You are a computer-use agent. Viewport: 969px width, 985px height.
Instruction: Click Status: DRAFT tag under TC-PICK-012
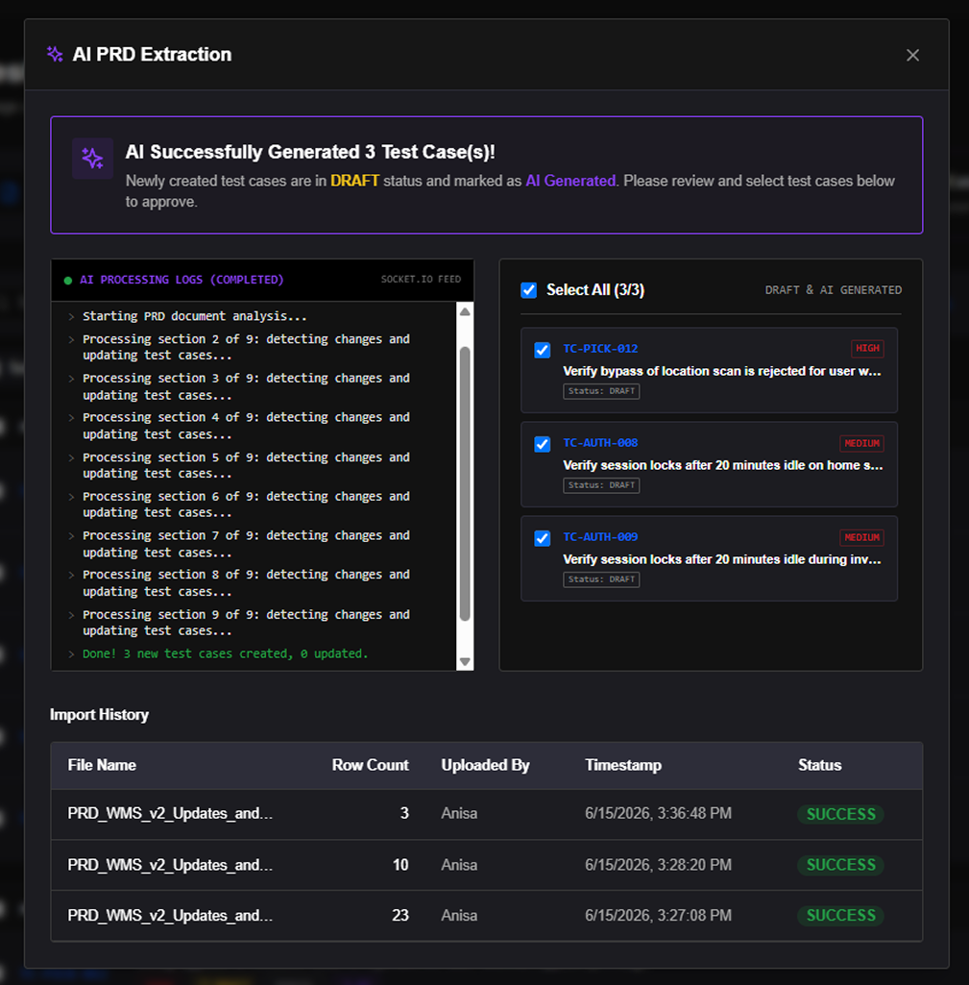(601, 391)
